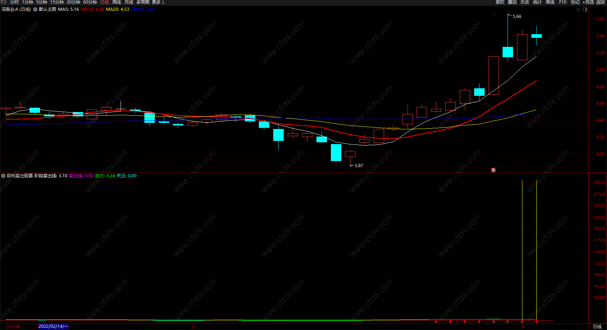This screenshot has width=607, height=330.
Task: Select the 周线 weekly chart tab
Action: click(x=117, y=2)
